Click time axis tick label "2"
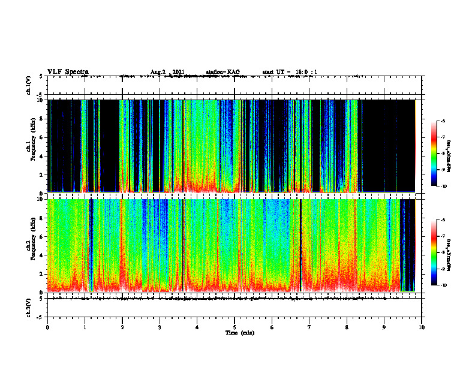 pyautogui.click(x=122, y=327)
